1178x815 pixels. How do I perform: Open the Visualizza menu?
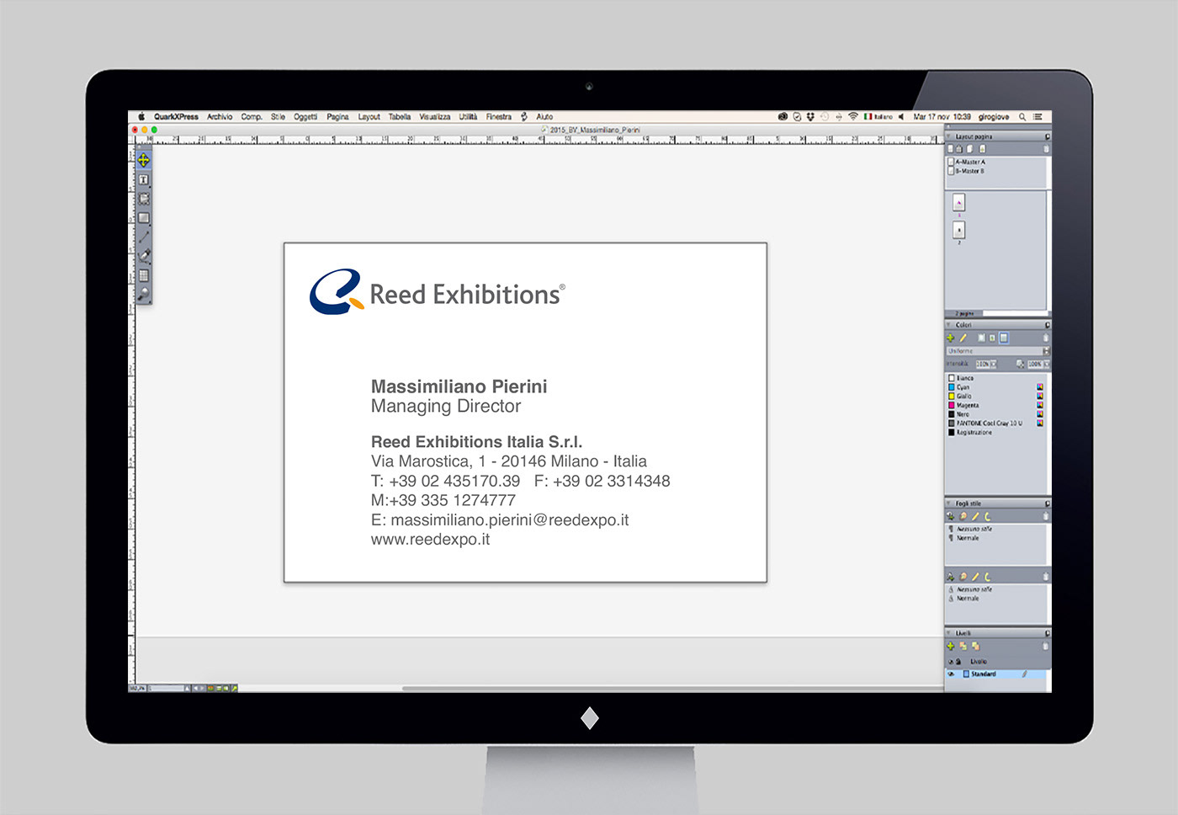[x=435, y=117]
